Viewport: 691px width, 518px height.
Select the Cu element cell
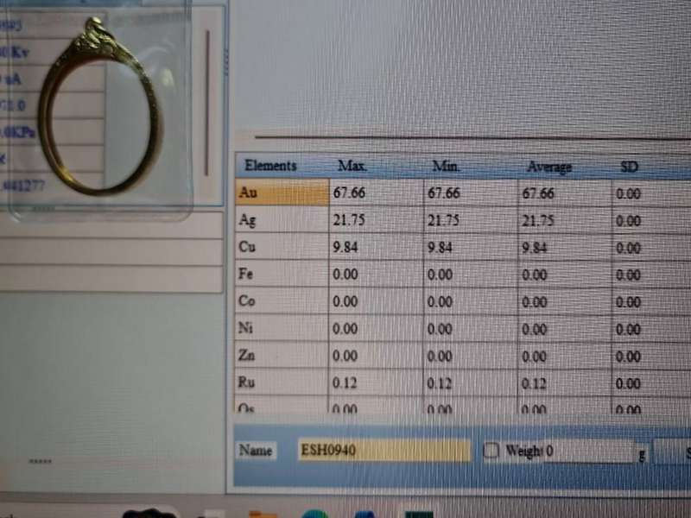coord(280,248)
